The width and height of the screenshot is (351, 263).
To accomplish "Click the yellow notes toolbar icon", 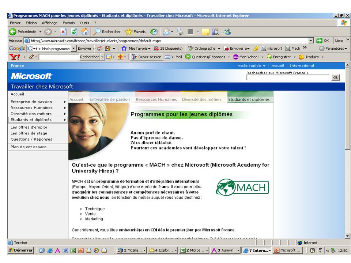I will click(x=205, y=32).
